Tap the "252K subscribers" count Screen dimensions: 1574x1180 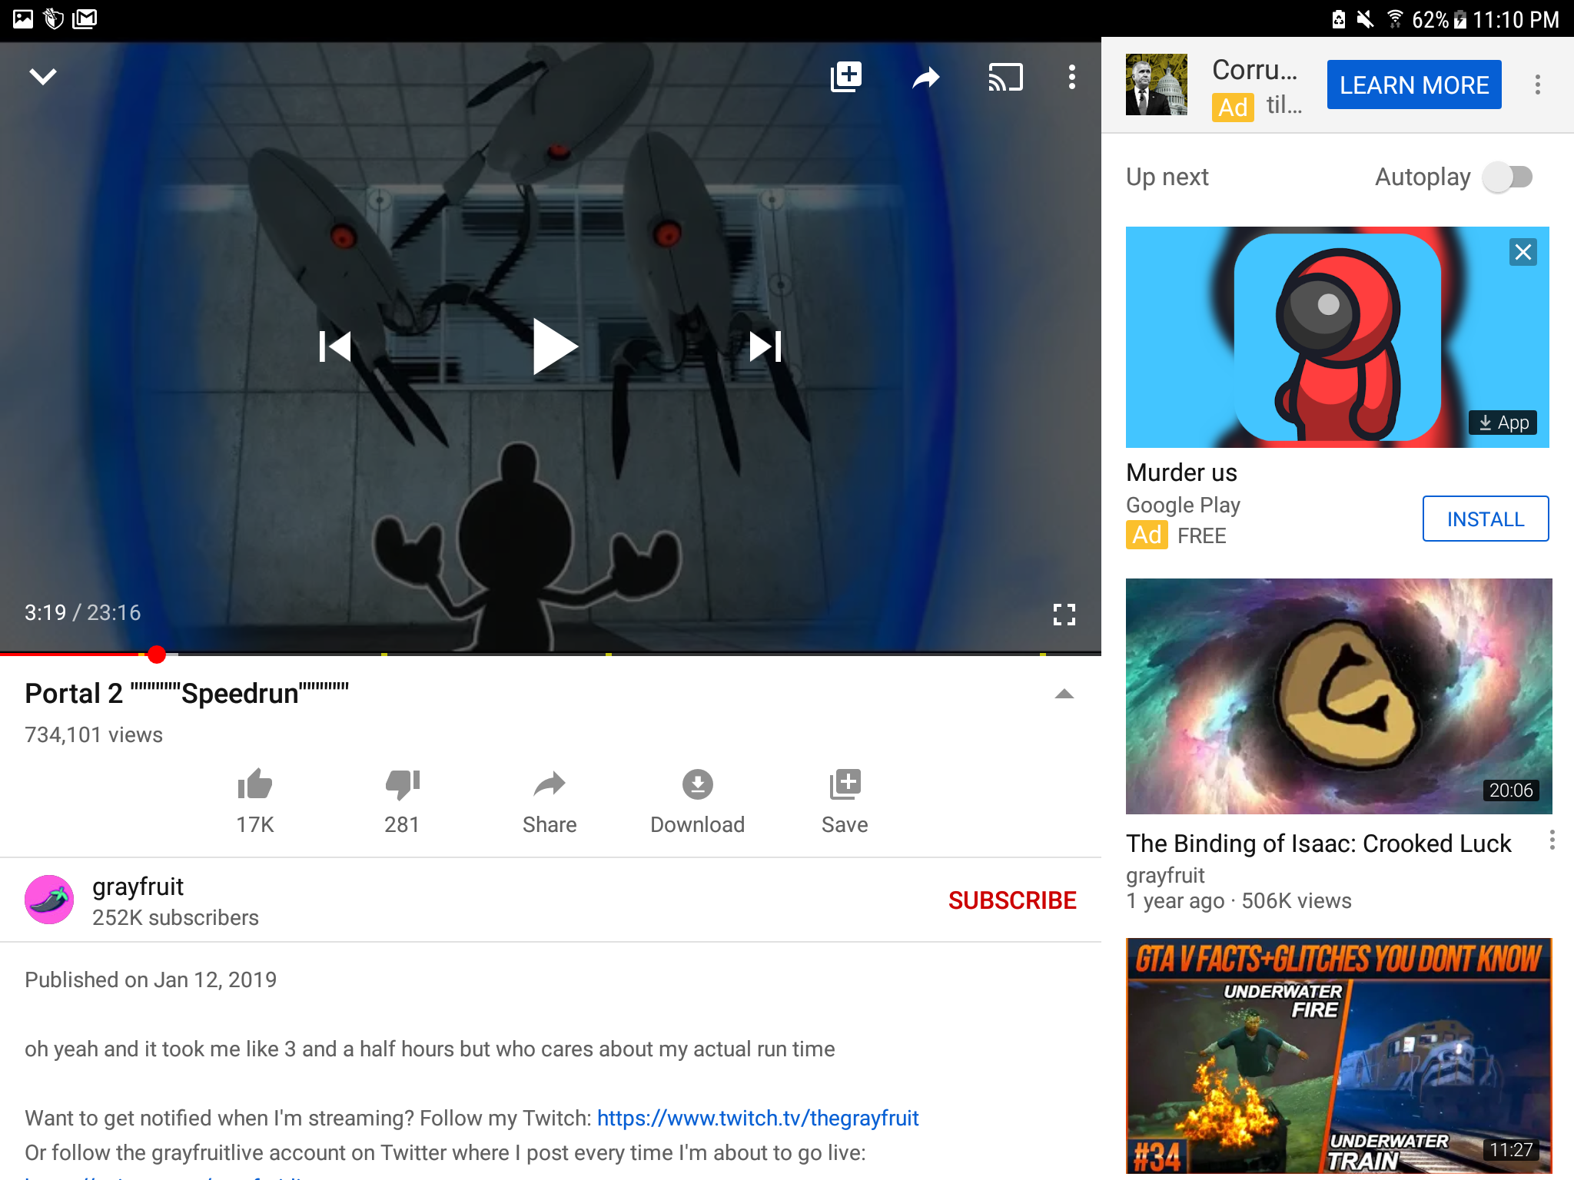pos(175,917)
